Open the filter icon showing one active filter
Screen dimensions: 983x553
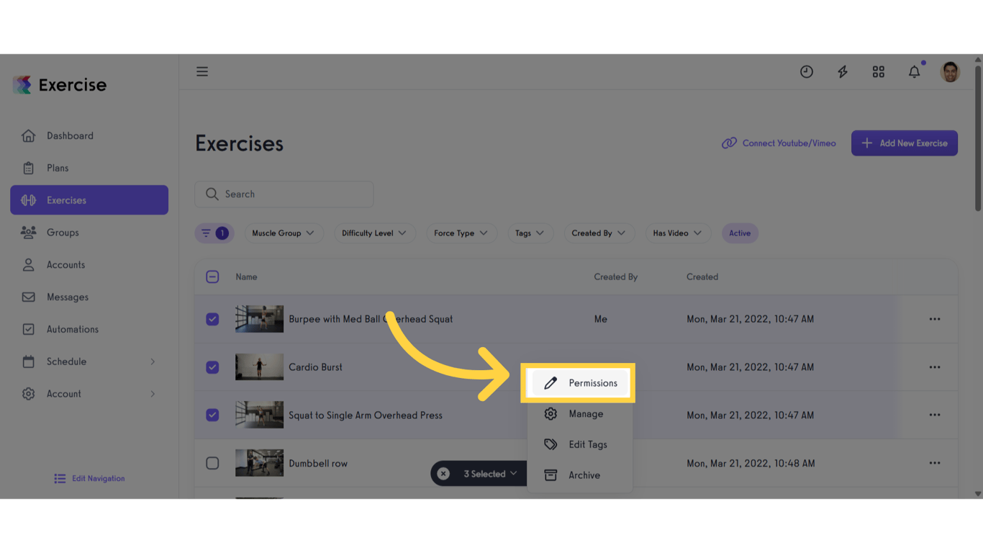(x=214, y=233)
